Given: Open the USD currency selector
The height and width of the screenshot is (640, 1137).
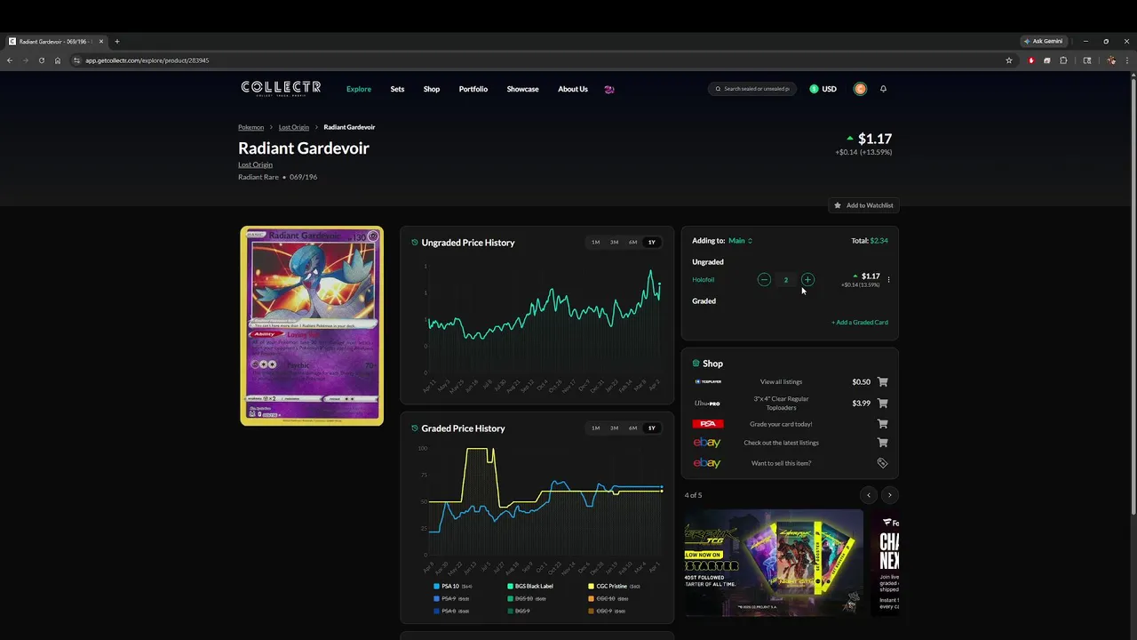Looking at the screenshot, I should coord(823,89).
